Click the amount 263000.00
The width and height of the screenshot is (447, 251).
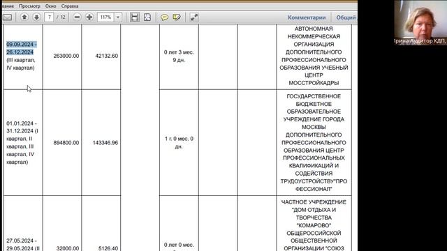[x=66, y=56]
